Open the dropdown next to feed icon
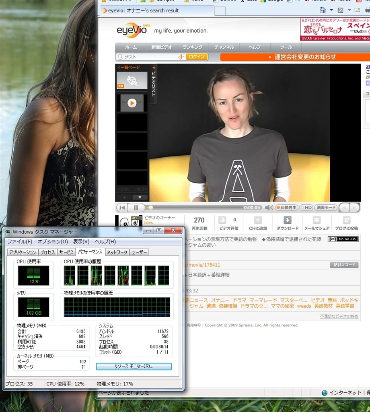This screenshot has height=412, width=370. (x=349, y=10)
